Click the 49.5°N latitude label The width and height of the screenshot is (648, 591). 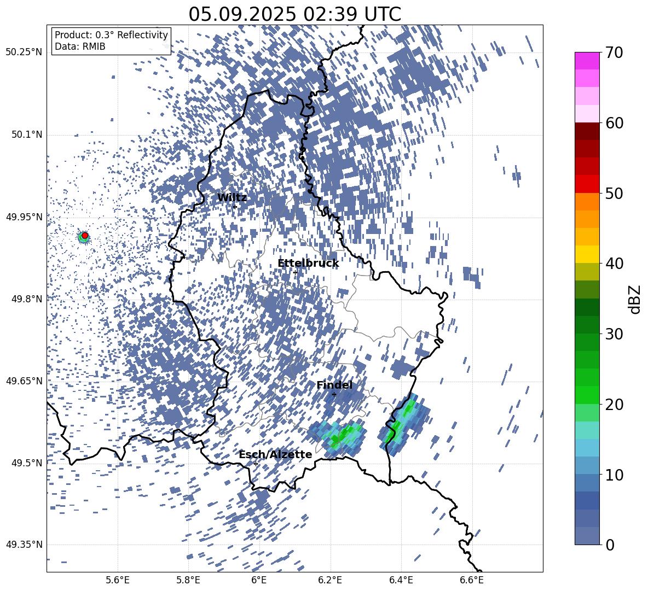(x=27, y=463)
